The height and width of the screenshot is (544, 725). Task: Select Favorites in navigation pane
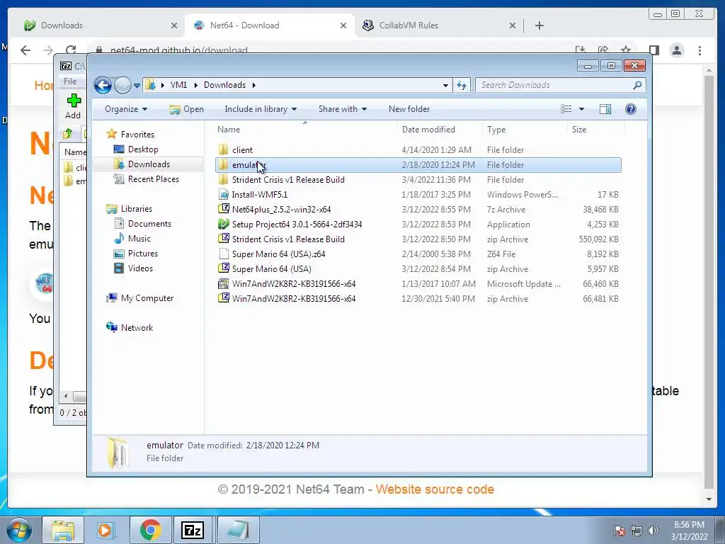[137, 135]
